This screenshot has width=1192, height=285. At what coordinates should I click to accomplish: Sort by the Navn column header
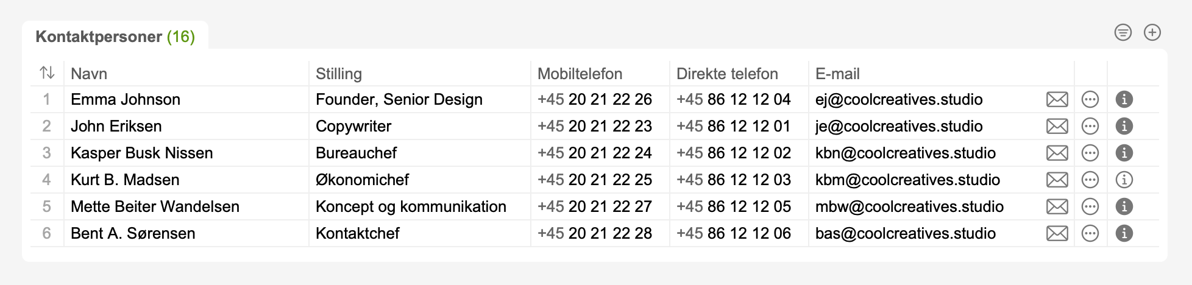(x=89, y=74)
